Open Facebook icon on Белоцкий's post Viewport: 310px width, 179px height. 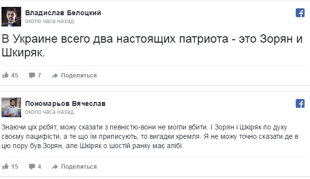(300, 13)
